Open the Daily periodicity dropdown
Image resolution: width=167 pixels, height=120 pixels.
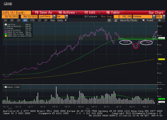click(x=62, y=20)
